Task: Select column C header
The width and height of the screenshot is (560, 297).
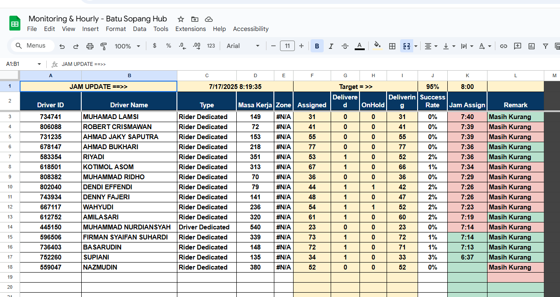Action: [207, 75]
